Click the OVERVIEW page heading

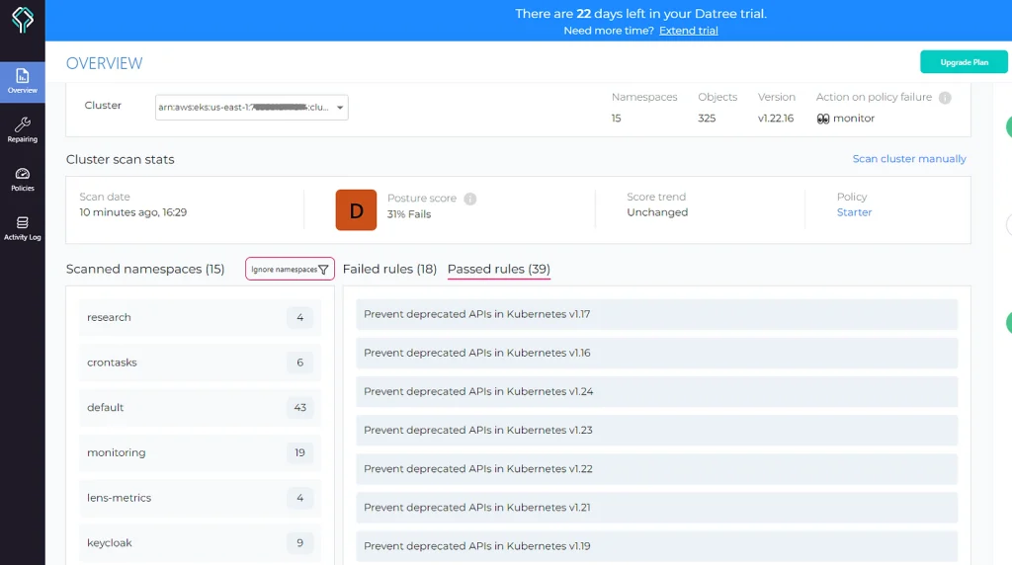[104, 63]
